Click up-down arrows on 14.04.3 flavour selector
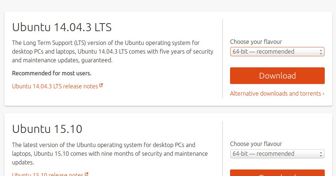The height and width of the screenshot is (176, 336). (x=321, y=52)
